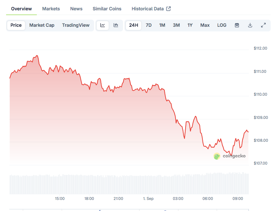Open the Markets tab
275x211 pixels.
click(51, 9)
